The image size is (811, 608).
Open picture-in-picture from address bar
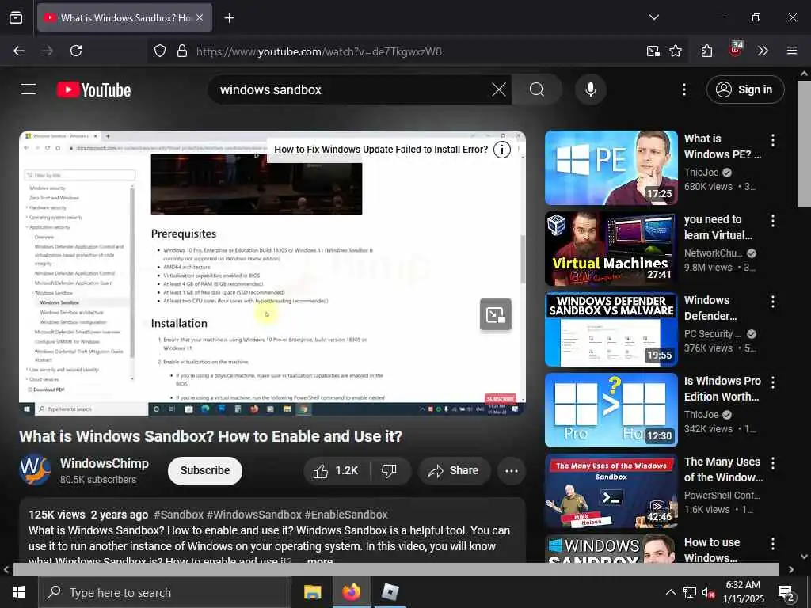pos(653,51)
